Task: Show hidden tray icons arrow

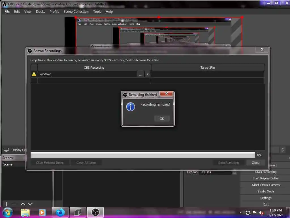Action: coord(241,213)
